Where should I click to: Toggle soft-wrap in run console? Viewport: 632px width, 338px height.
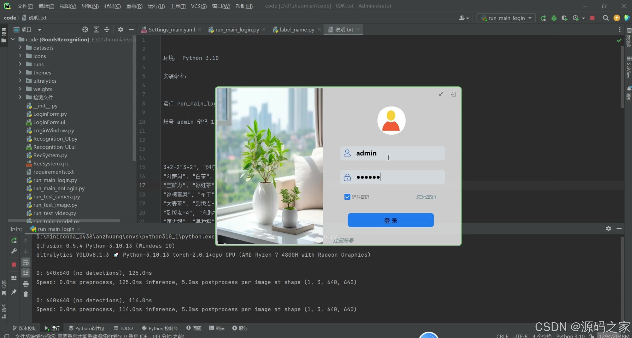point(26,262)
